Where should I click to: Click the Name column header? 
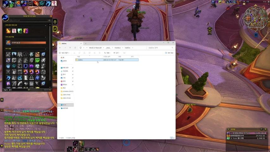pyautogui.click(x=78, y=57)
